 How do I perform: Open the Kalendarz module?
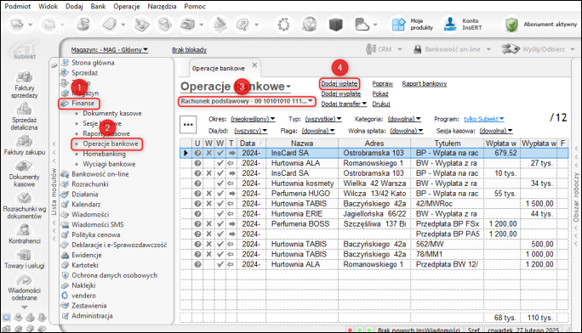[x=86, y=205]
